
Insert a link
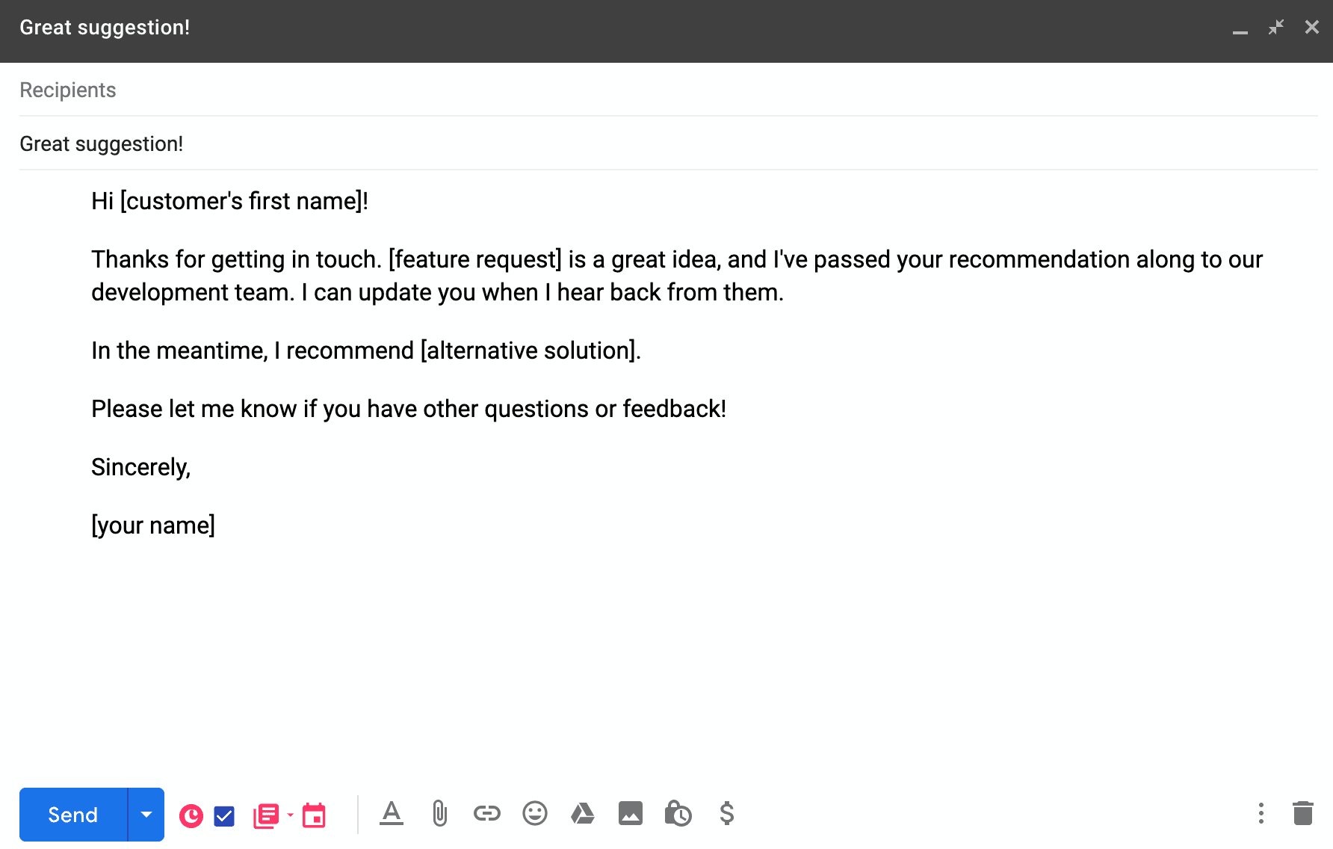487,813
